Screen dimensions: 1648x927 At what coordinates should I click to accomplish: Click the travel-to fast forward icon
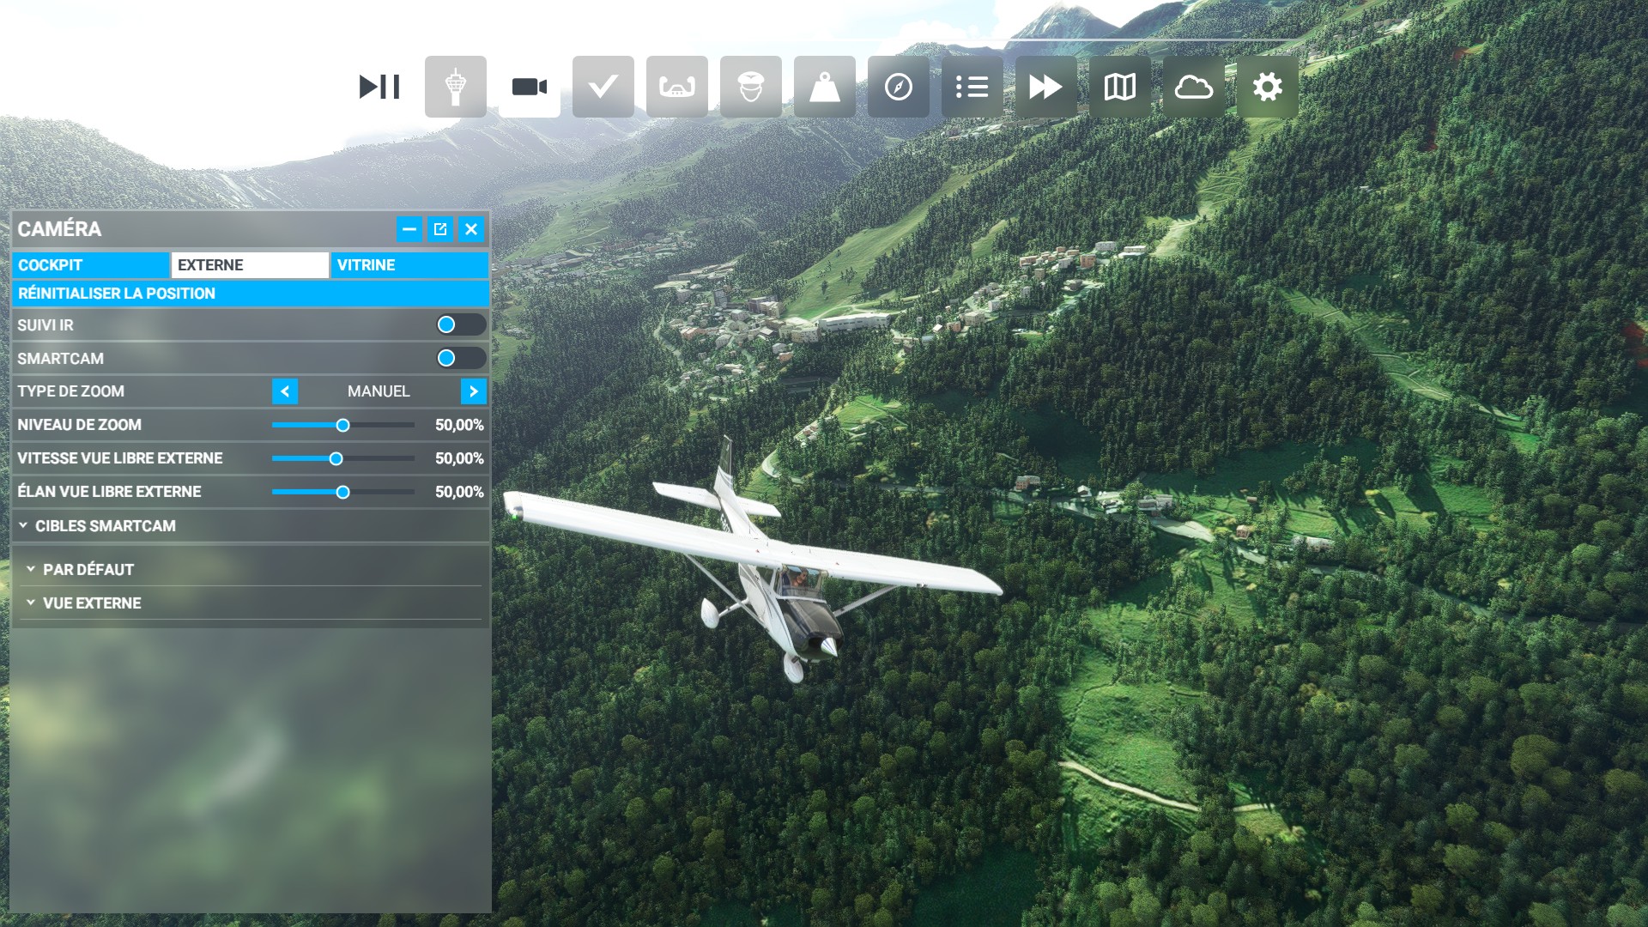tap(1045, 87)
